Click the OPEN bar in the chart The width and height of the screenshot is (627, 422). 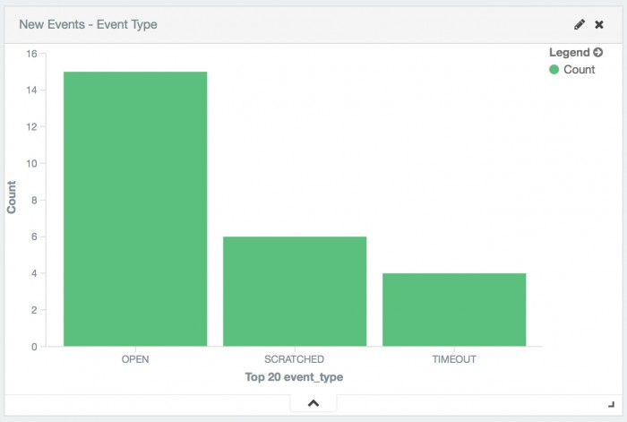coord(135,209)
